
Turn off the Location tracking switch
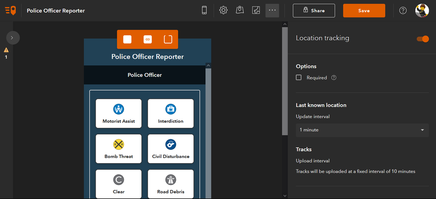click(423, 39)
